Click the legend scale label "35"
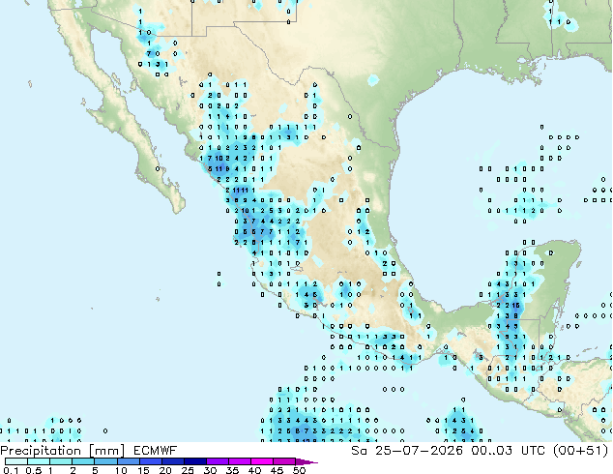 pos(232,470)
